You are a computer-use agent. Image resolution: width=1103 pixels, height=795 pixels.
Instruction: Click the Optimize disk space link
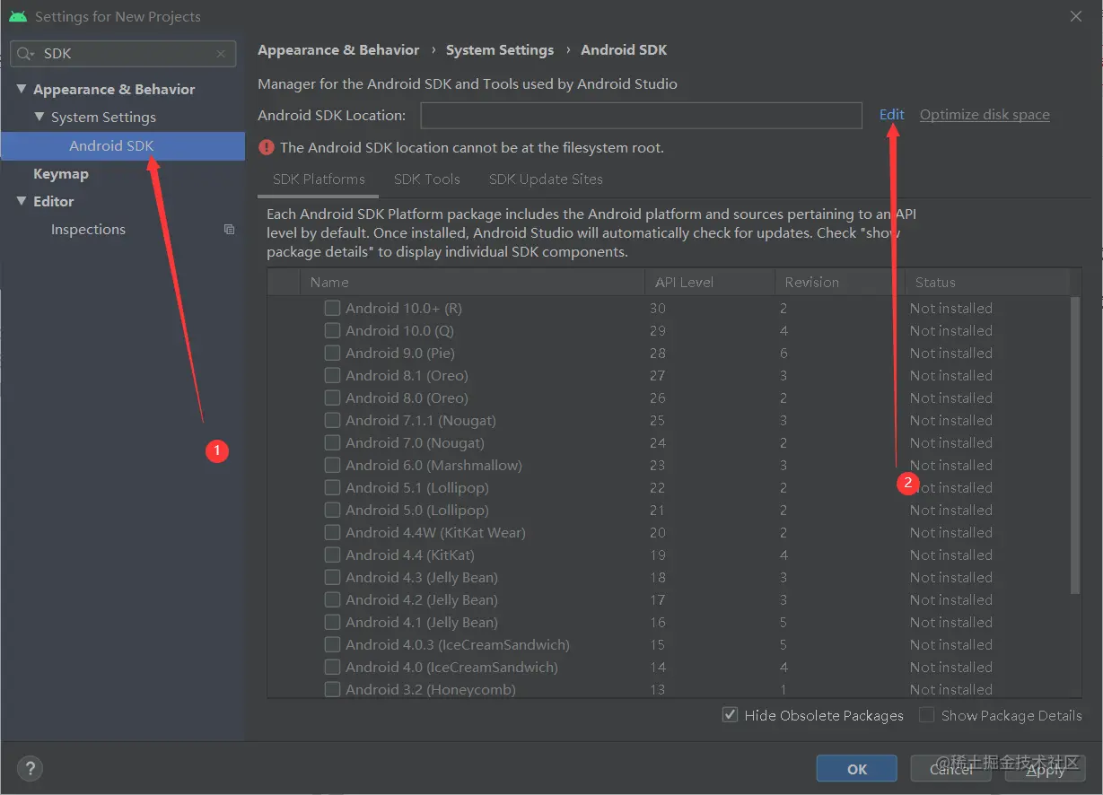pos(985,114)
